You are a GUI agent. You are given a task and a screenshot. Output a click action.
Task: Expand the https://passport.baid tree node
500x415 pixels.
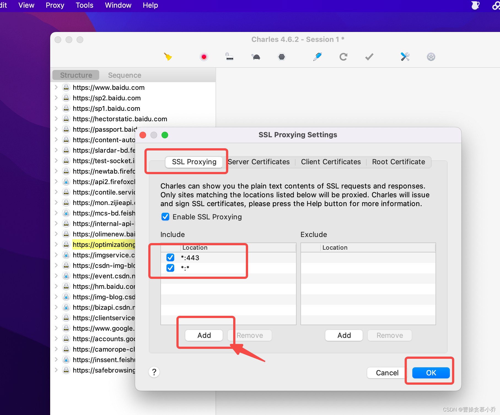[x=56, y=129]
